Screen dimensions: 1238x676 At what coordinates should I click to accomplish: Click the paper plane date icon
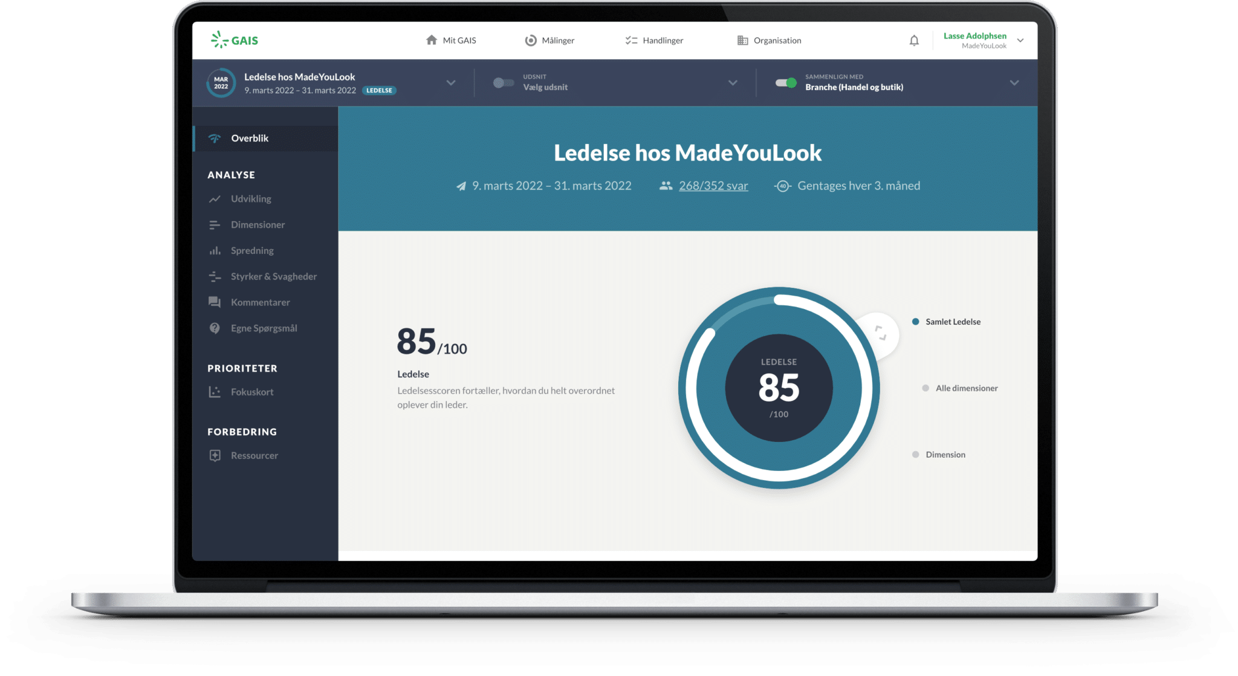pyautogui.click(x=461, y=186)
